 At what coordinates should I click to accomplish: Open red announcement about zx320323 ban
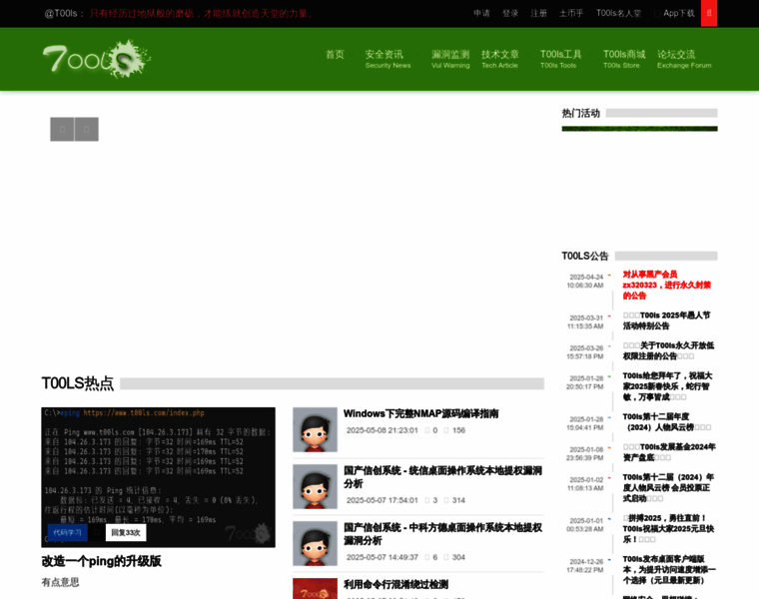pos(666,285)
